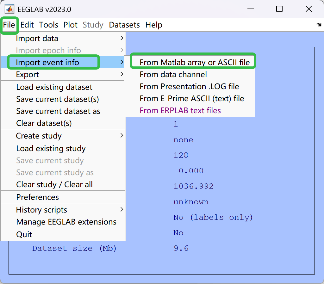Expand the History scripts submenu

coord(63,210)
